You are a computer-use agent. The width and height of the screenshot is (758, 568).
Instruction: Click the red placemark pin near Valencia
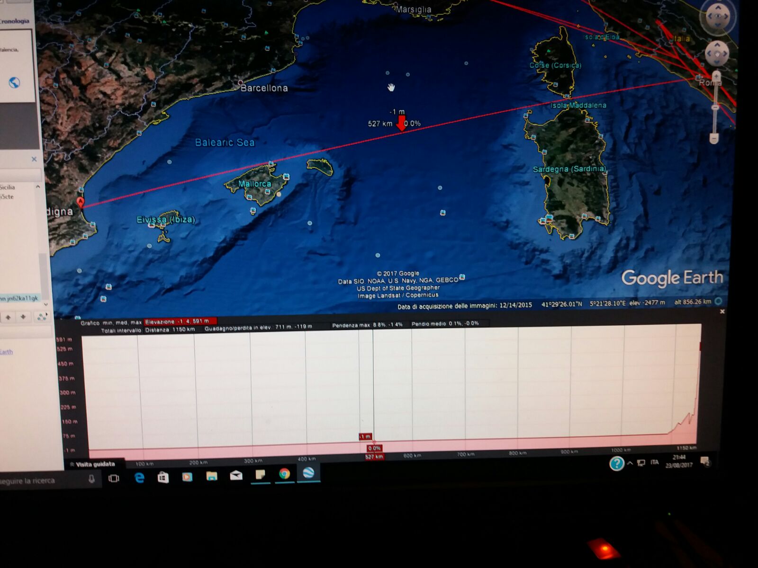click(x=81, y=203)
